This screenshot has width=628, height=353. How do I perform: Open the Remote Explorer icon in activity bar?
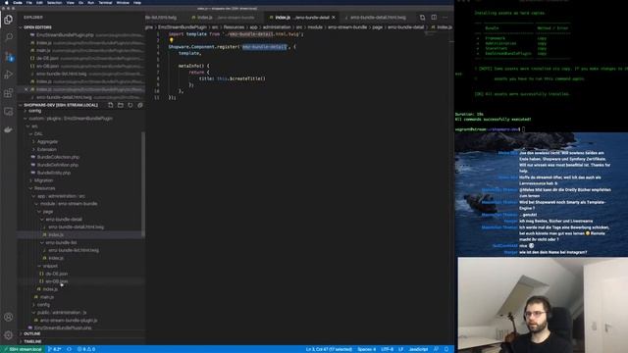tap(9, 111)
